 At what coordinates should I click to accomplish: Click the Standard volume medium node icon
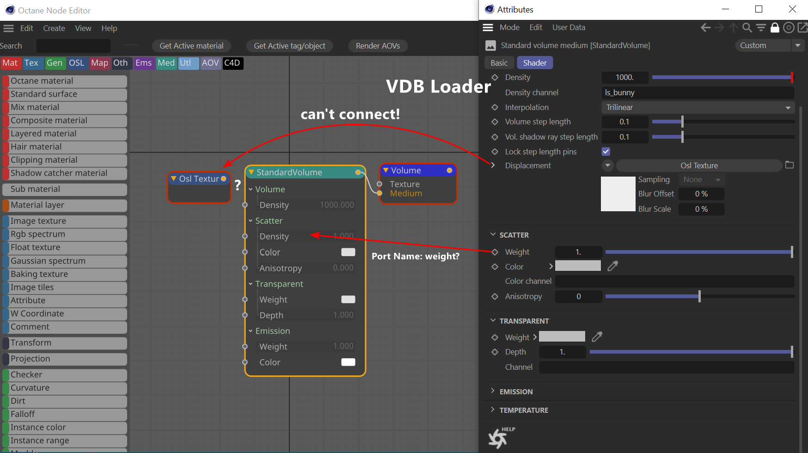(x=490, y=45)
